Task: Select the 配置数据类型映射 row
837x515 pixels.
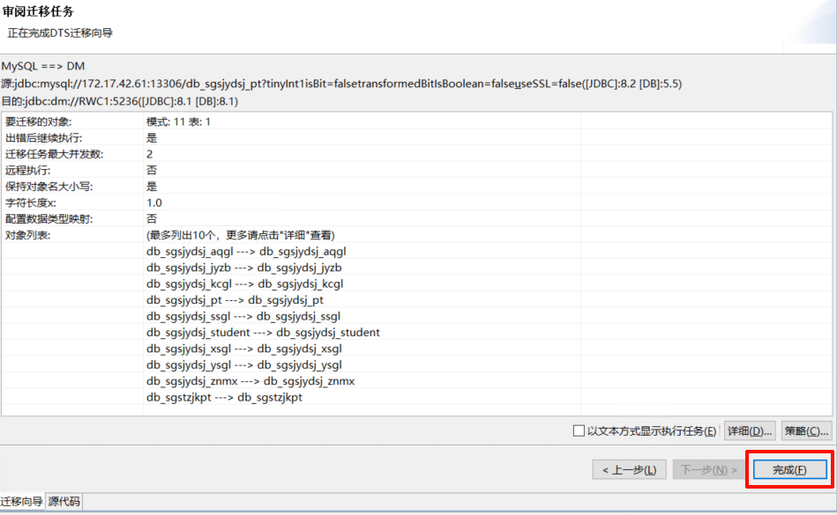Action: pos(49,218)
